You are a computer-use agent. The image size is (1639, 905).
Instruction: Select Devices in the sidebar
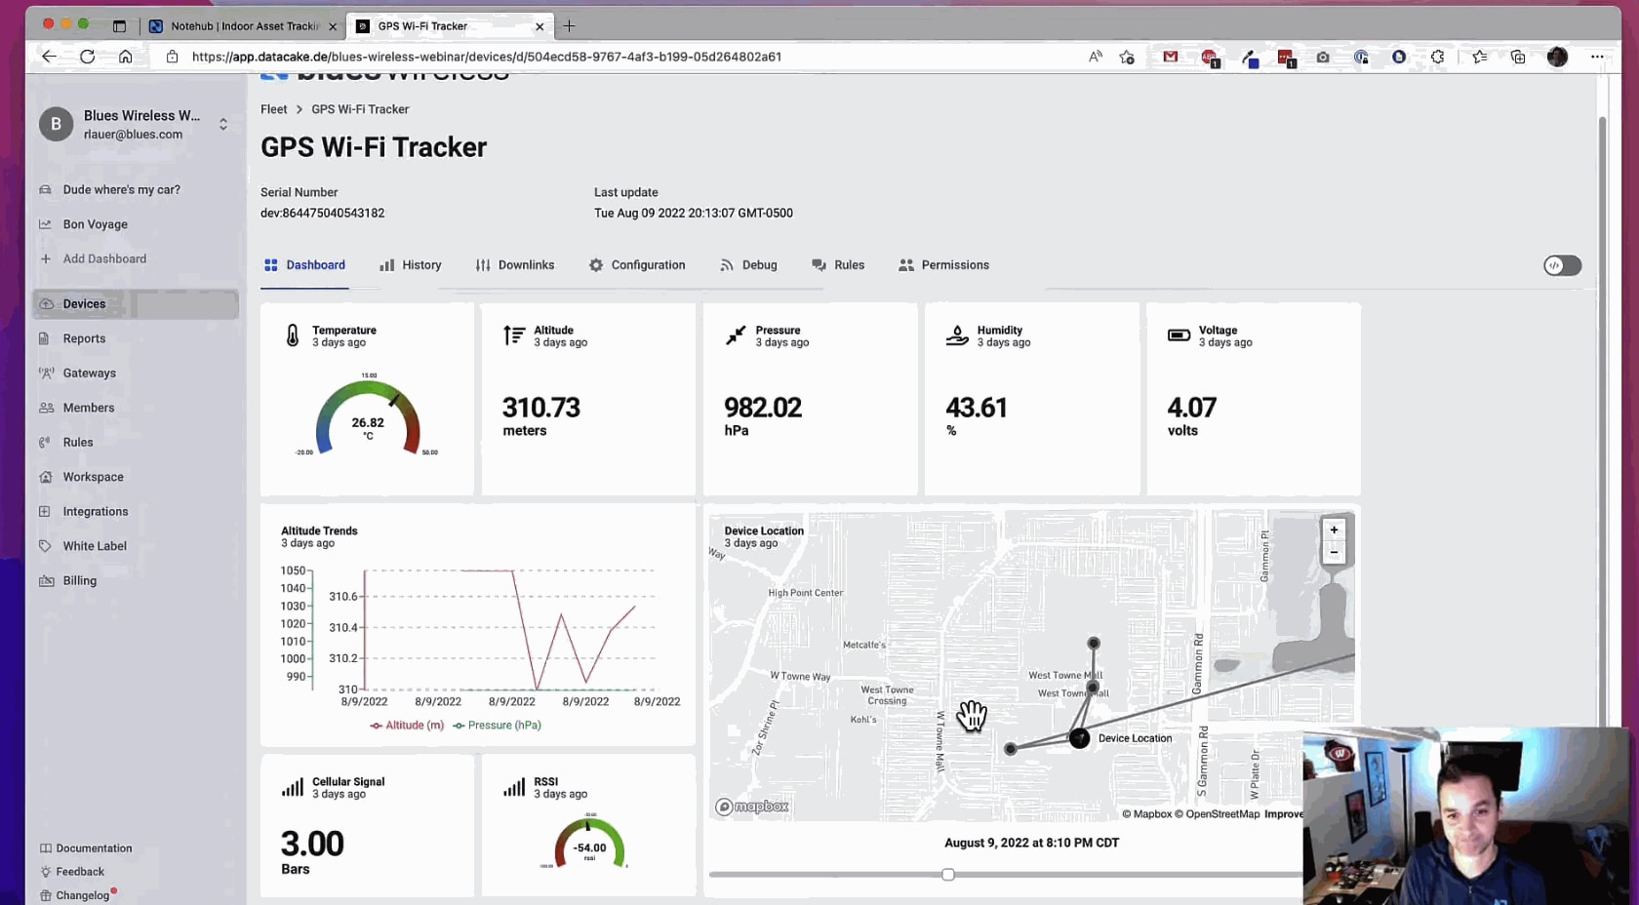tap(136, 304)
